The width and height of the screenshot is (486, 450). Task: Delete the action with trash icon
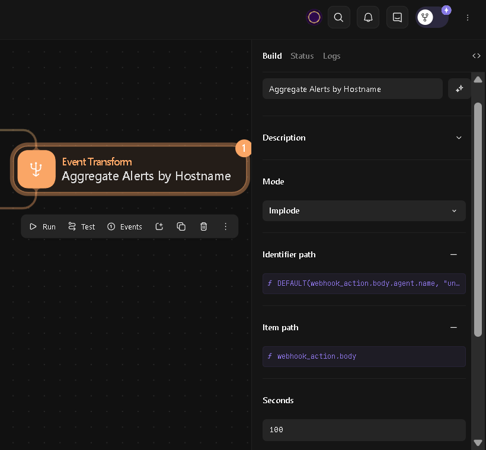[203, 226]
